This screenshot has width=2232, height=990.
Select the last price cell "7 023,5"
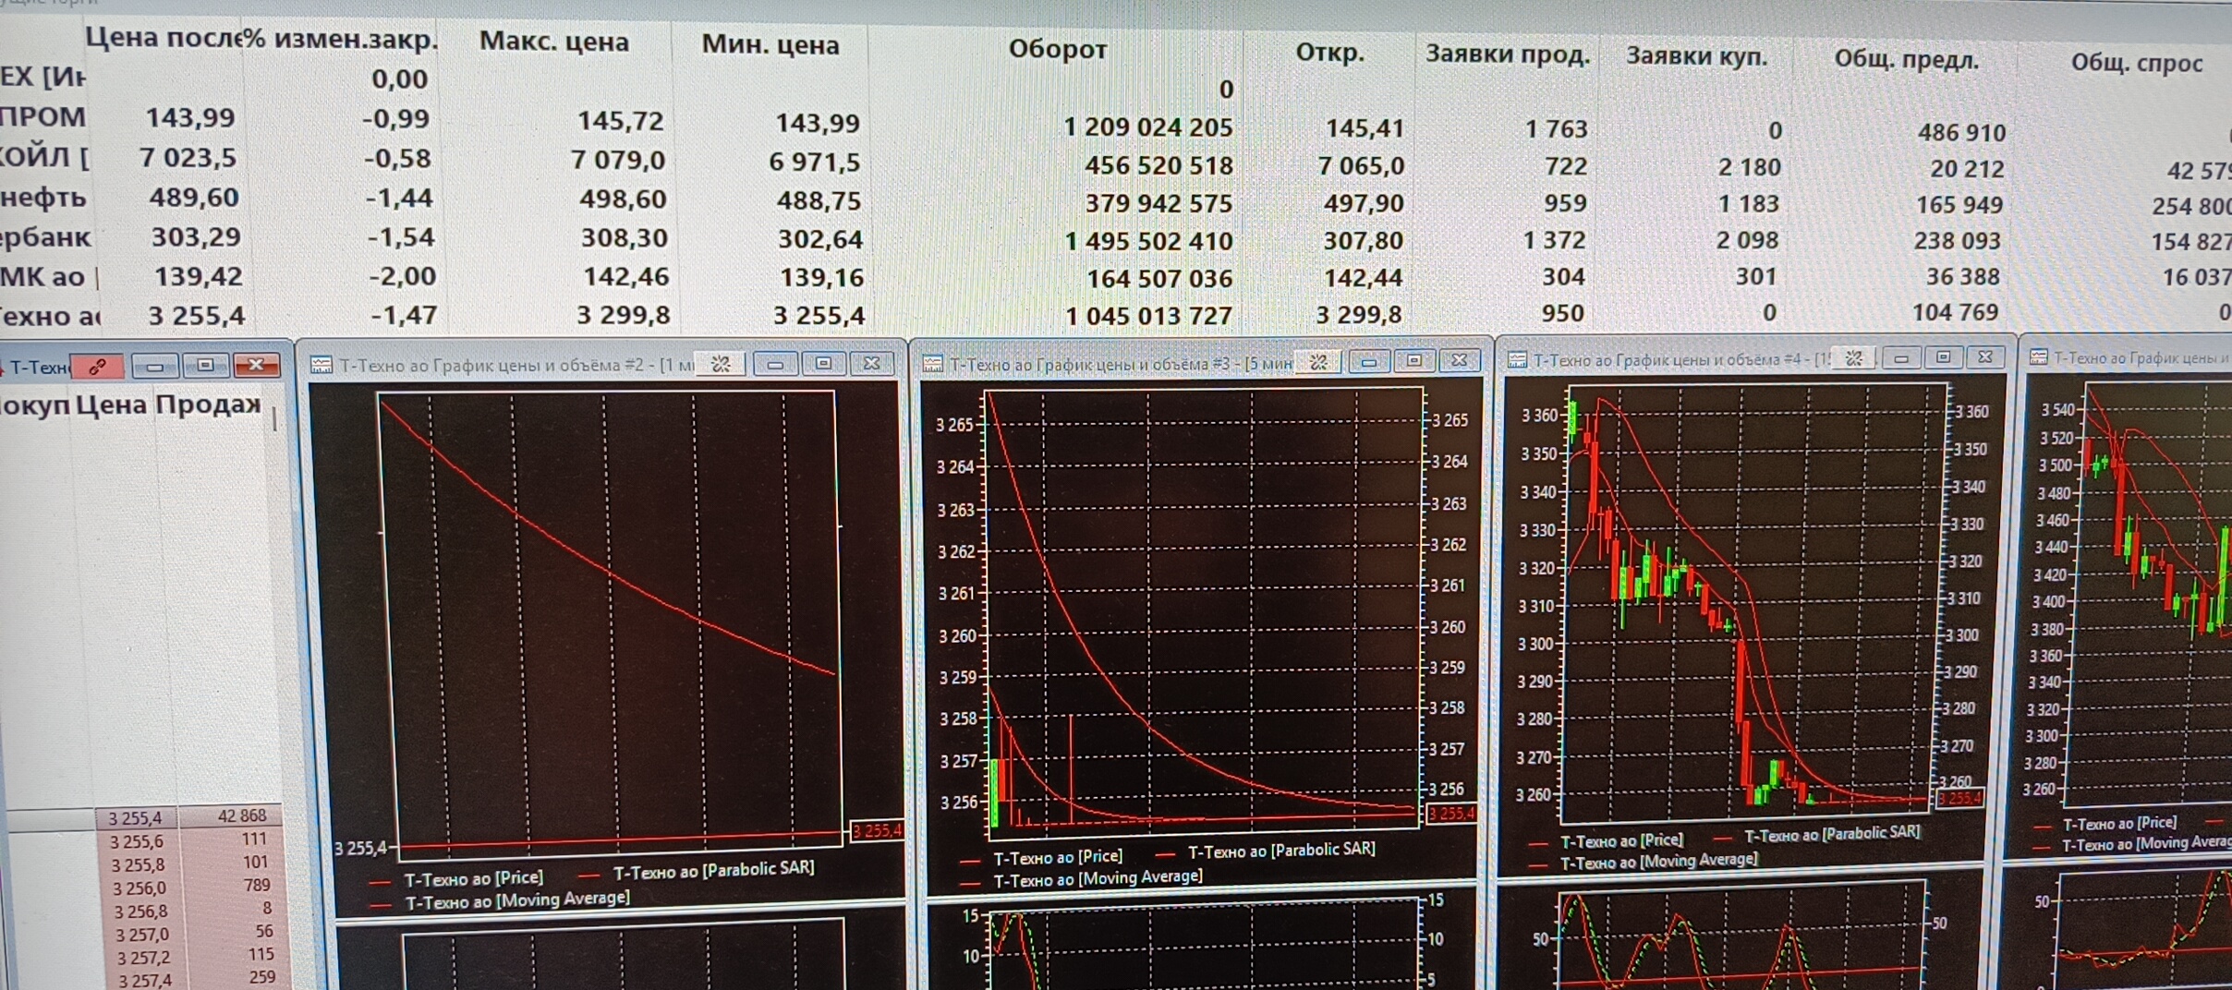188,158
